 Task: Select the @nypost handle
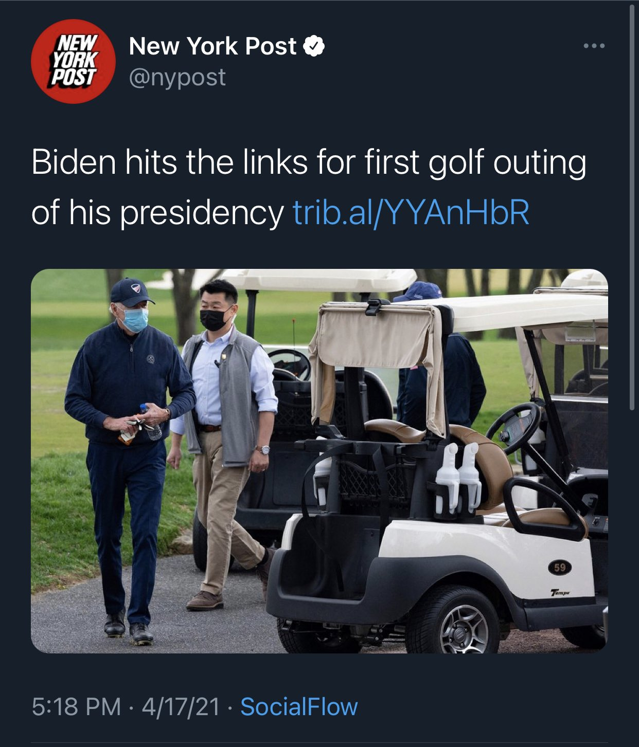pos(177,78)
